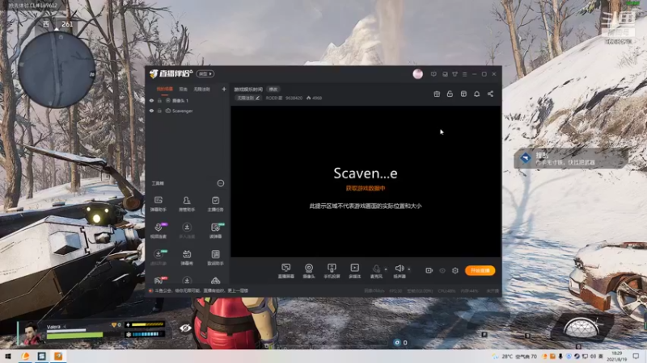
Task: Open the orange browser icon on the taskbar
Action: click(x=25, y=356)
